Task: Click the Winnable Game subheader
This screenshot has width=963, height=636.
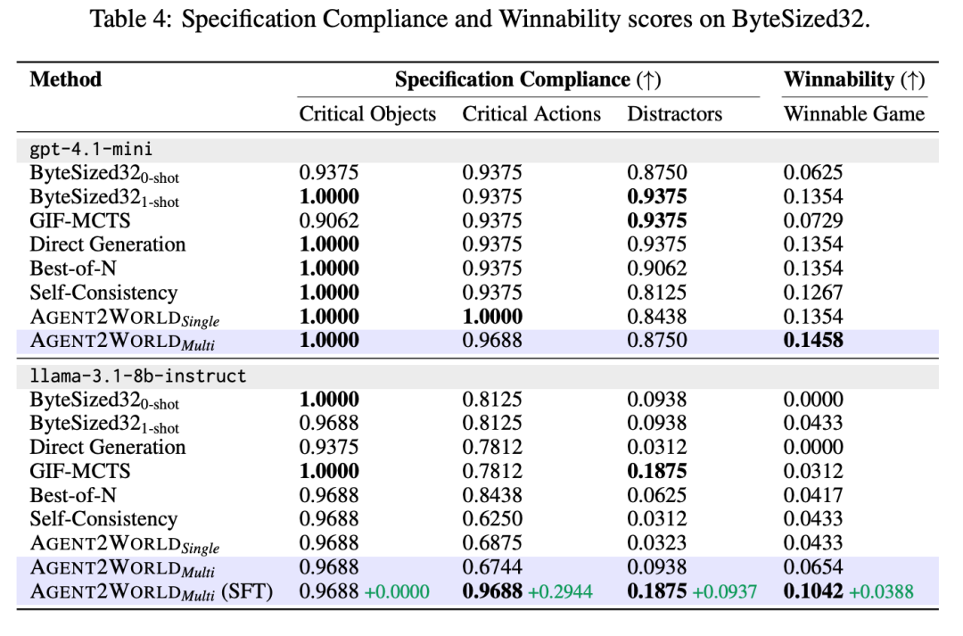Action: click(x=854, y=114)
